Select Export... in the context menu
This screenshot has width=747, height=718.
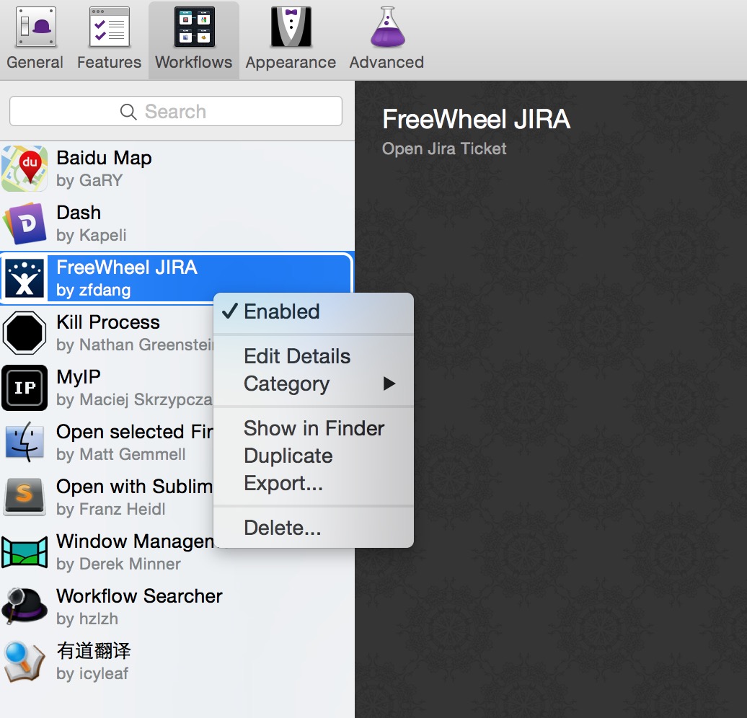point(314,483)
